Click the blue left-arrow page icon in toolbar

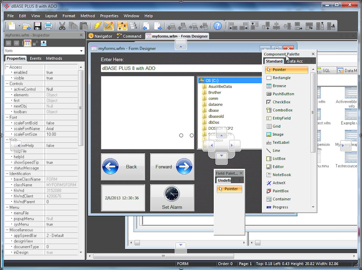[146, 26]
